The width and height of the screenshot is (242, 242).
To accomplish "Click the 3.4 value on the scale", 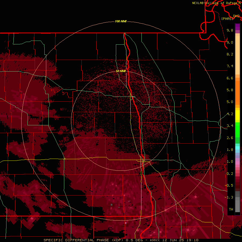I will click(x=230, y=126).
